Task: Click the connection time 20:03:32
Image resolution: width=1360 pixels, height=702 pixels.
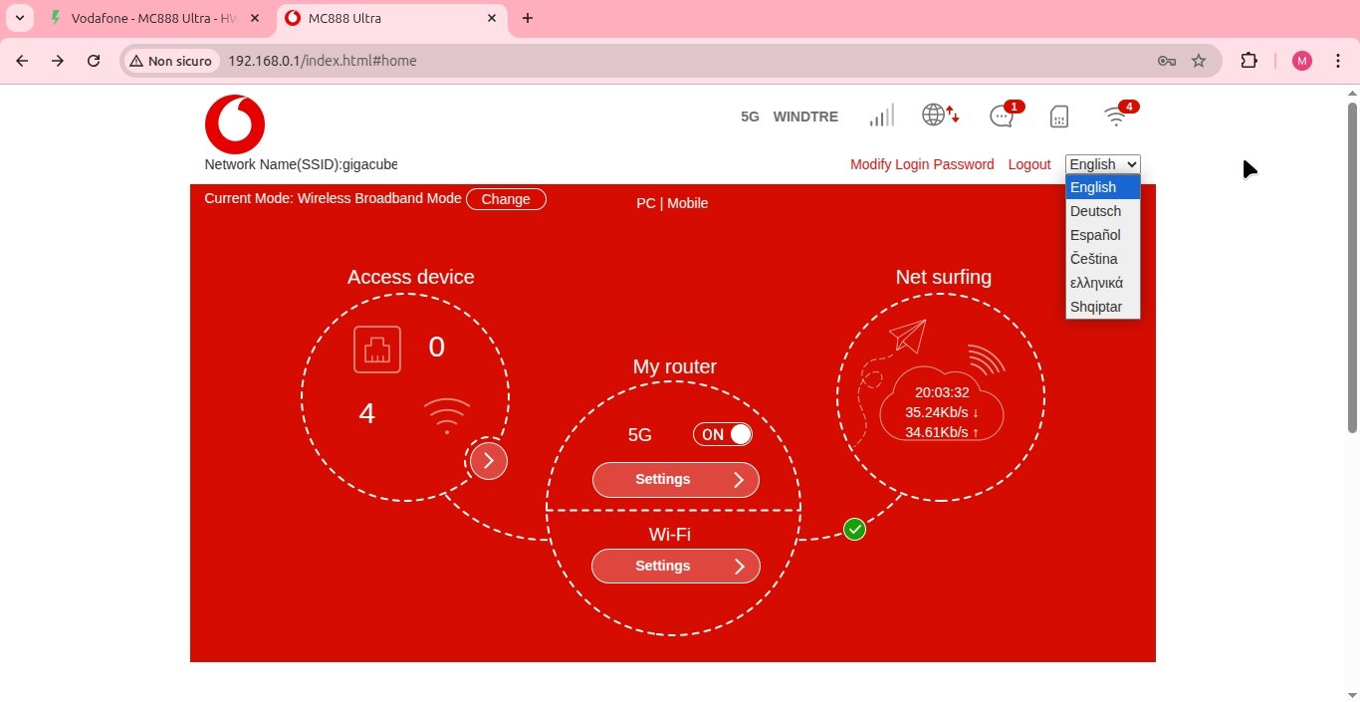Action: tap(942, 392)
